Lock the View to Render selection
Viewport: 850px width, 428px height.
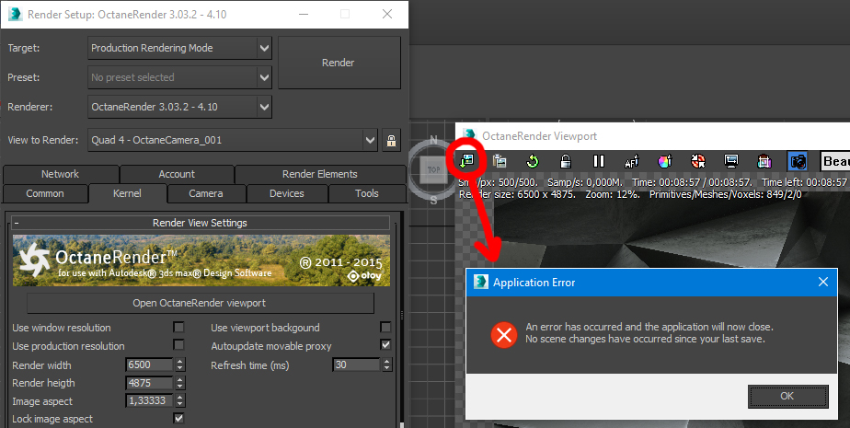(x=391, y=140)
